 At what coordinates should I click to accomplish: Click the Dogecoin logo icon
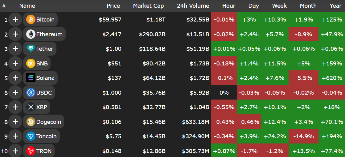(x=31, y=122)
